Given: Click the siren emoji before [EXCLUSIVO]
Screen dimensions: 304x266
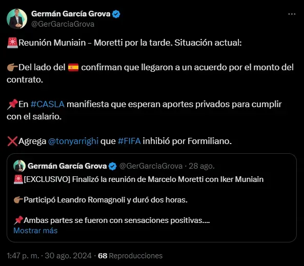Looking at the screenshot, I should click(x=18, y=179).
